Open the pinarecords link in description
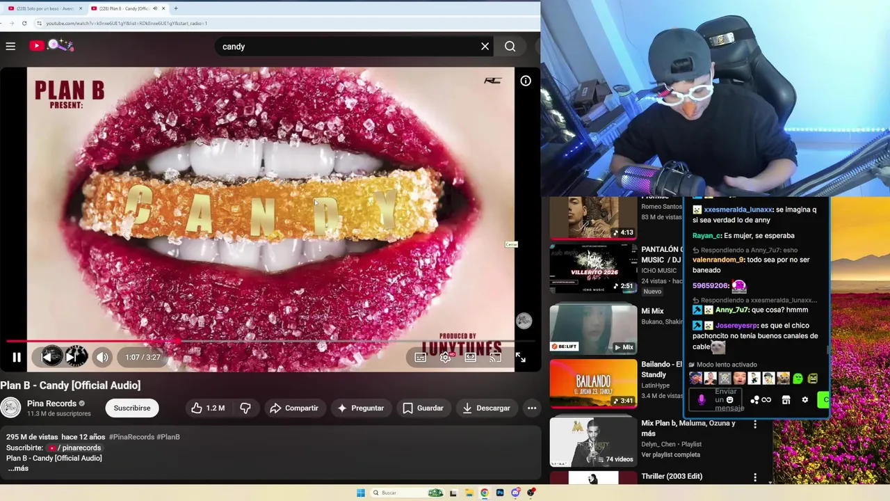The height and width of the screenshot is (501, 890). (x=75, y=447)
